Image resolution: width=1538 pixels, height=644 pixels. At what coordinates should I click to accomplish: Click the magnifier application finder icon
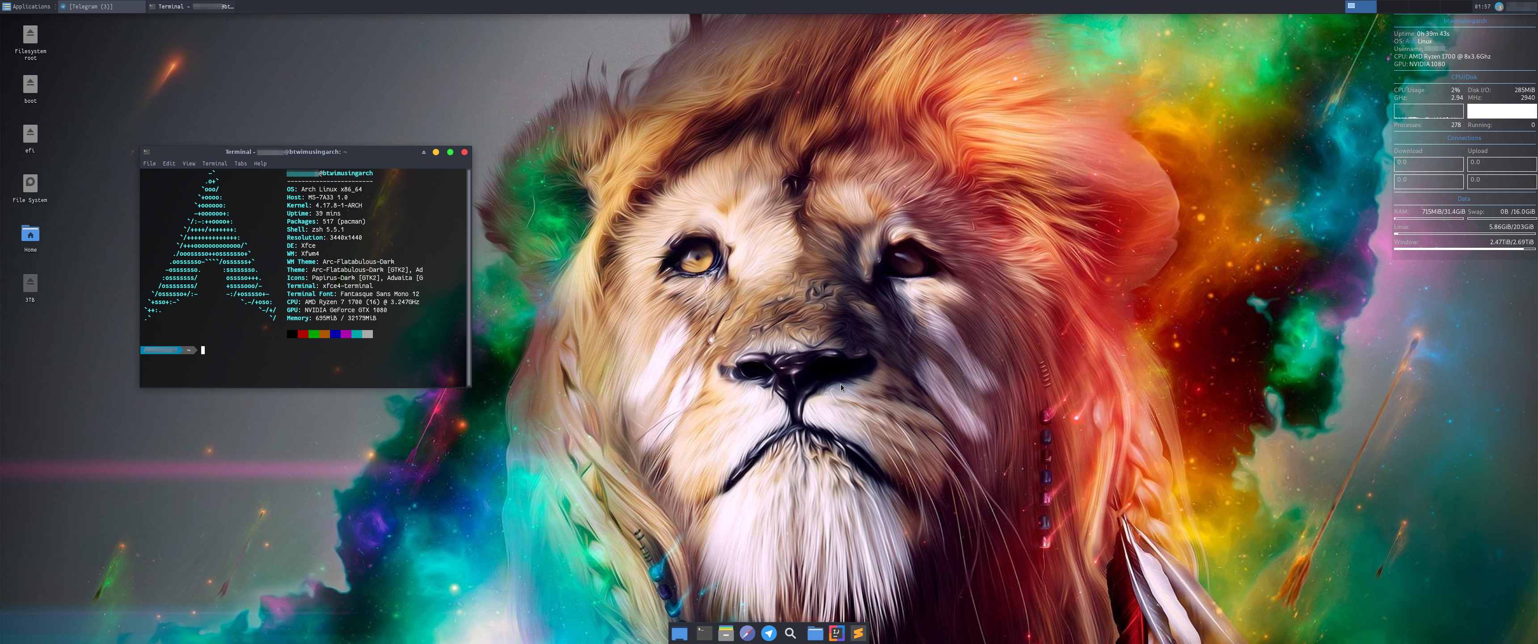tap(790, 633)
